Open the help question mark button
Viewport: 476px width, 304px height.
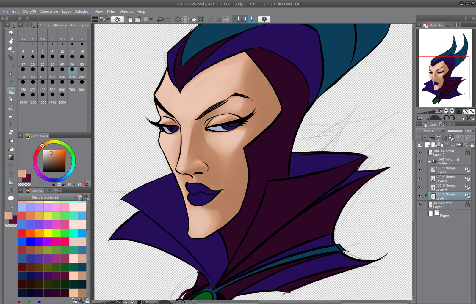(x=264, y=19)
